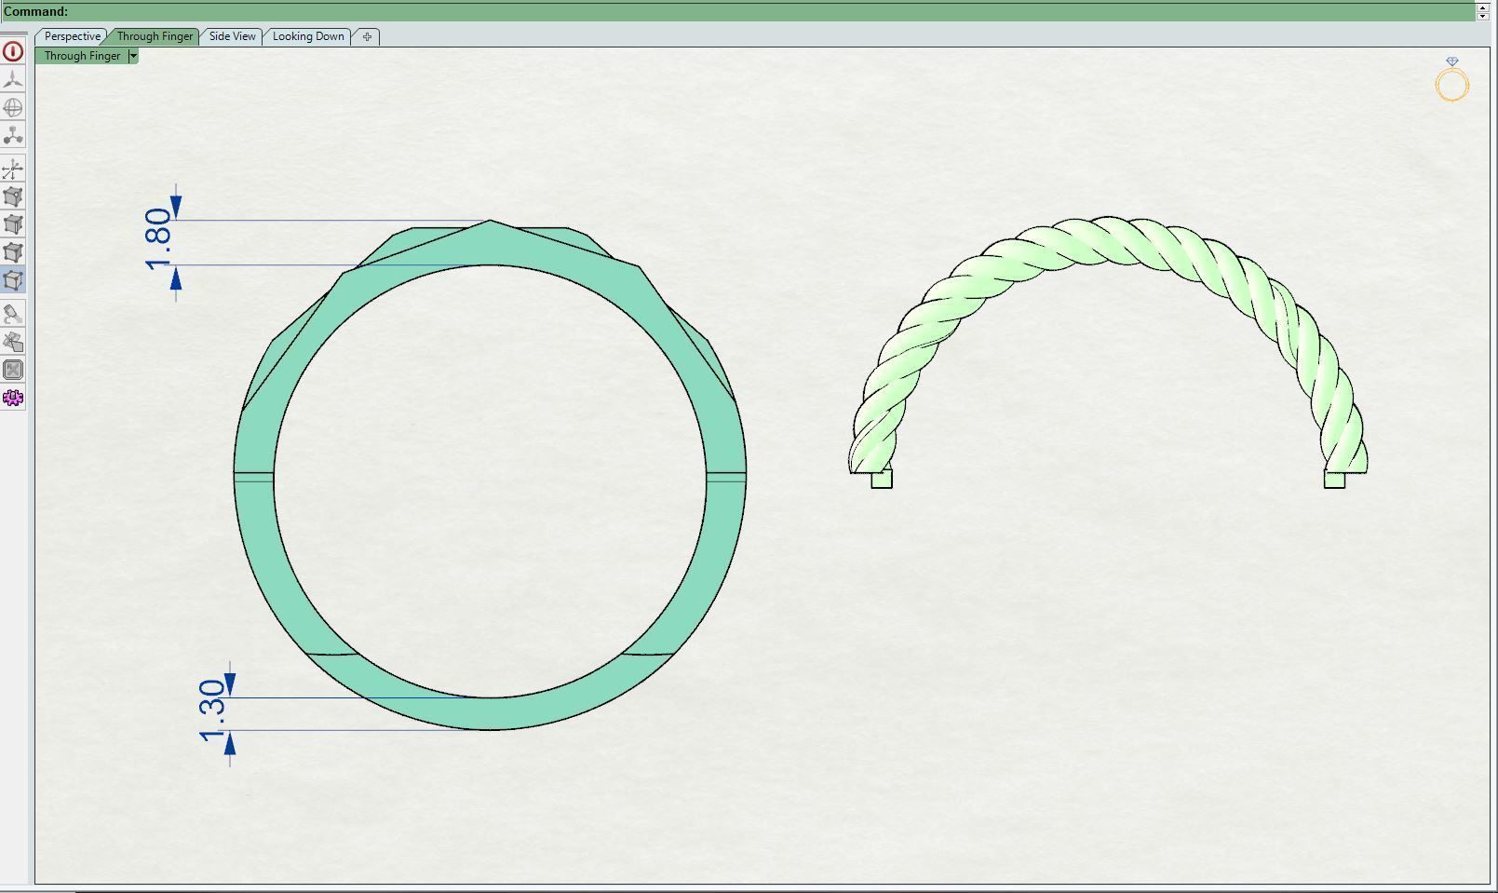Click the Through Finger viewport title label
The height and width of the screenshot is (893, 1498).
click(x=82, y=56)
